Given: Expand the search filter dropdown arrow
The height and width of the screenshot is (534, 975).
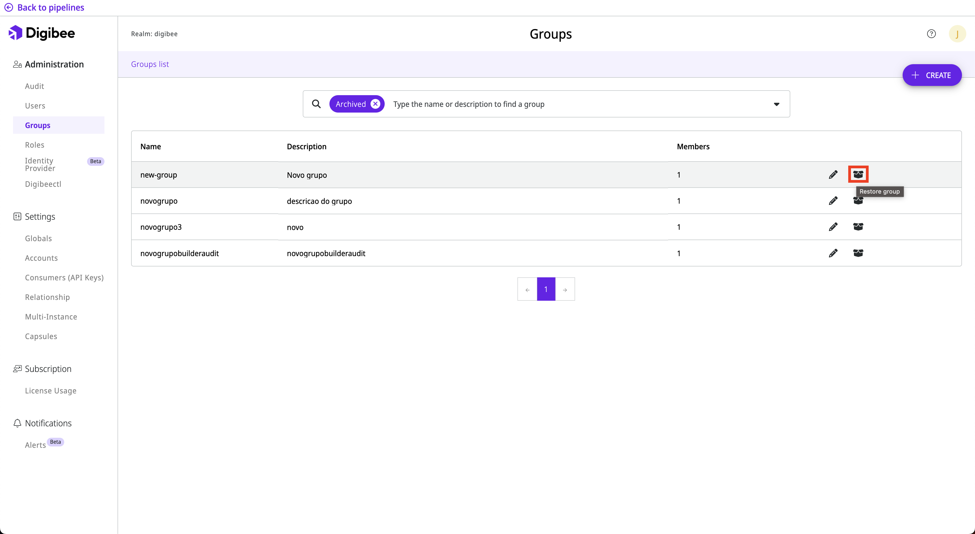Looking at the screenshot, I should click(776, 104).
